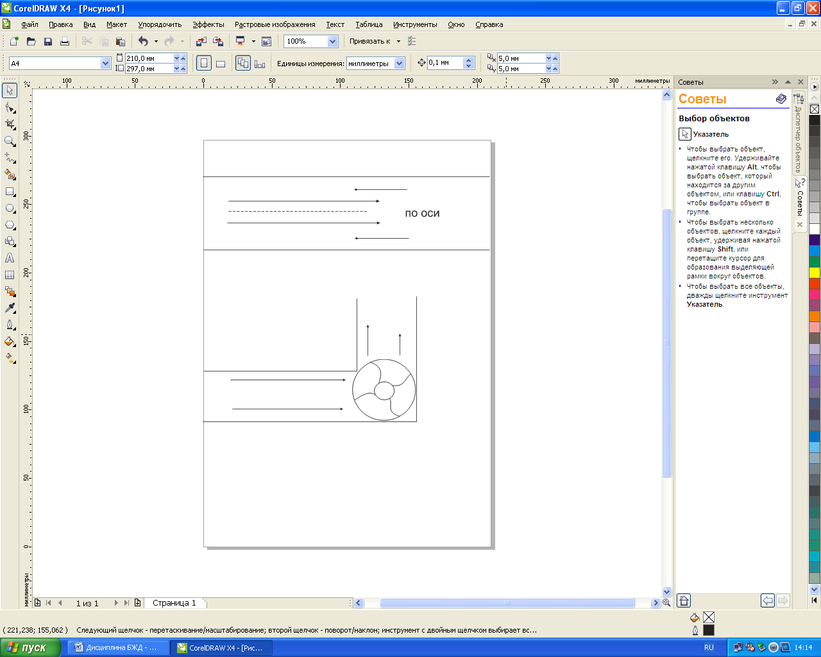The width and height of the screenshot is (821, 657).
Task: Select the Zoom tool in toolbox
Action: (x=10, y=141)
